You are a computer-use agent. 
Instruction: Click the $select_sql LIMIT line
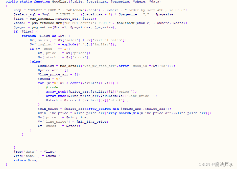pyautogui.click(x=94, y=14)
